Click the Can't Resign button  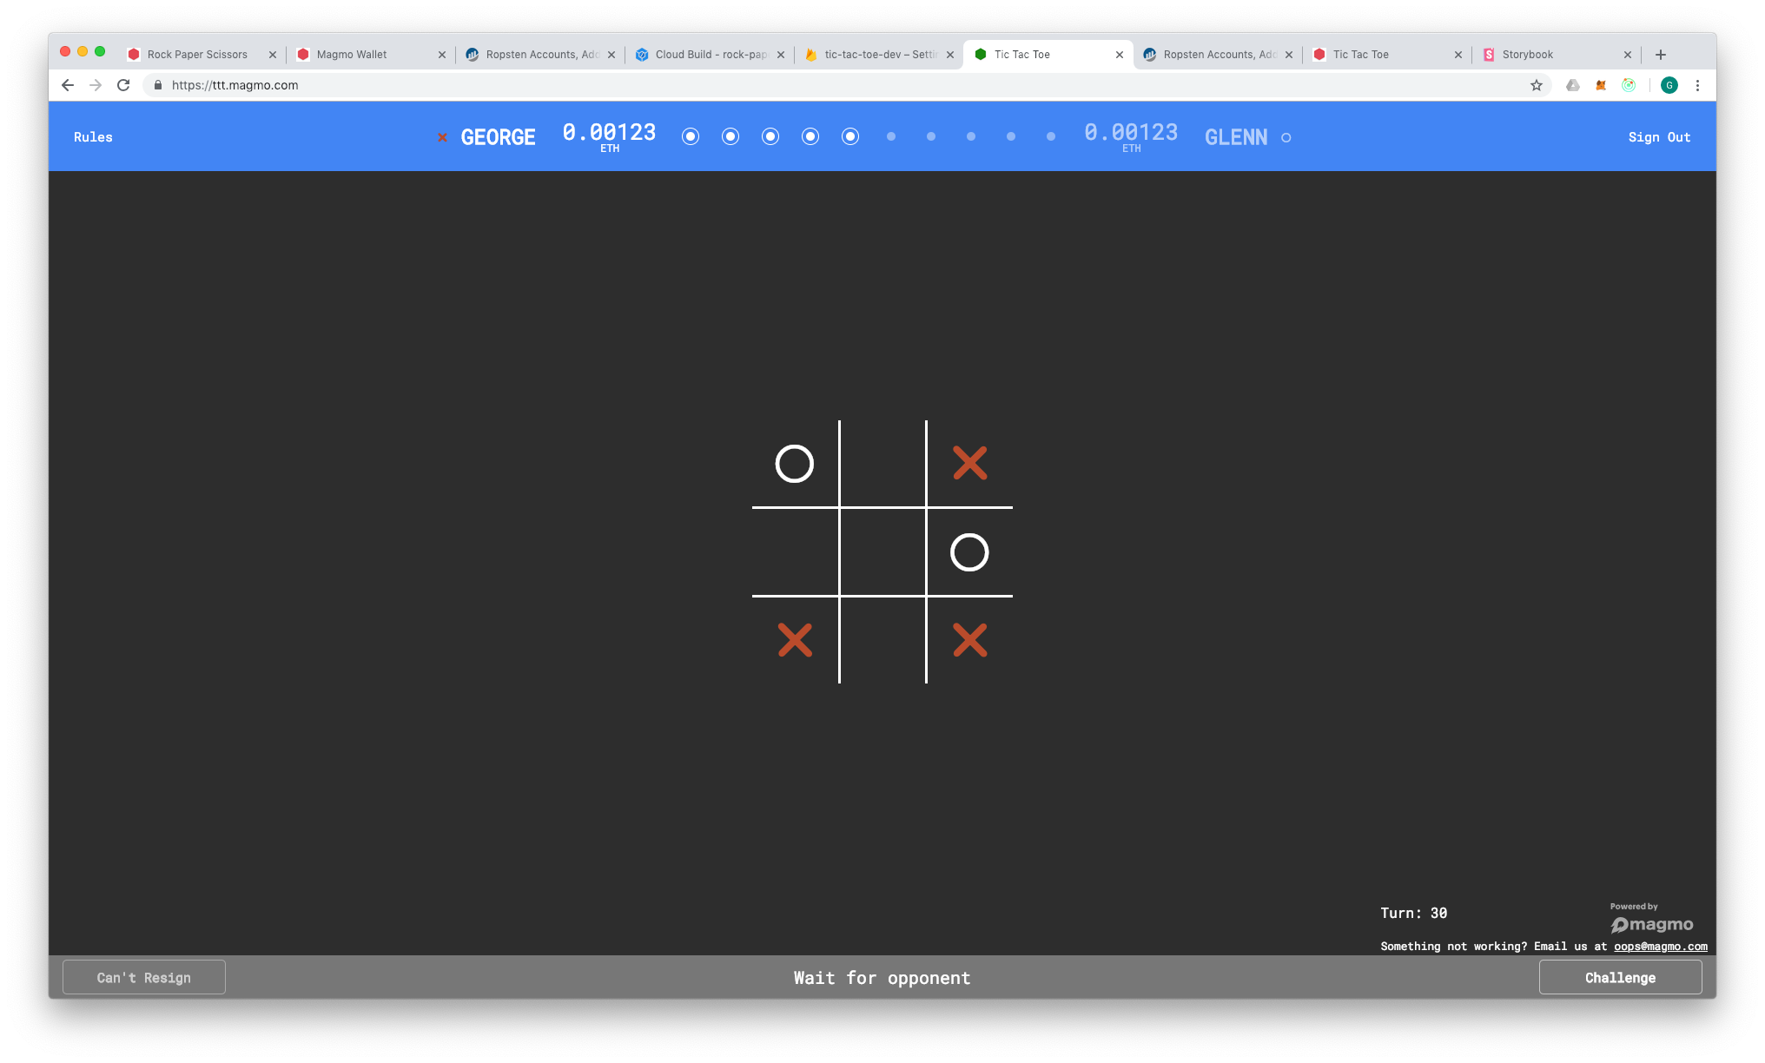tap(144, 977)
